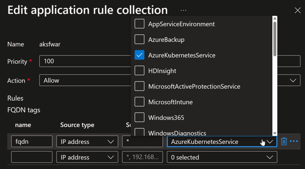Close the Edit application rule collection pane
305x169 pixels.
(297, 10)
